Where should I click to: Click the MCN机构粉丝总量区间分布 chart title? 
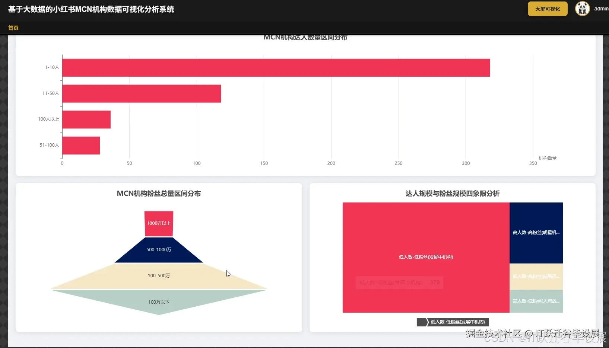click(158, 194)
